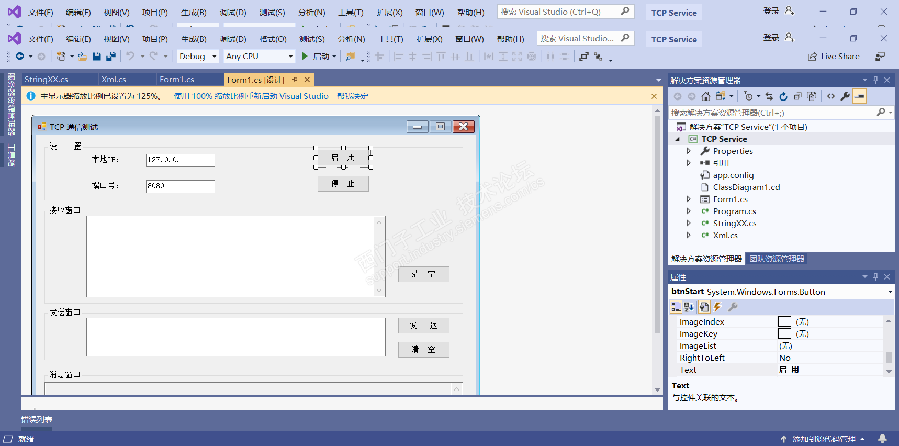
Task: Click the 本地IP text box showing 127.0.0.1
Action: [x=181, y=160]
